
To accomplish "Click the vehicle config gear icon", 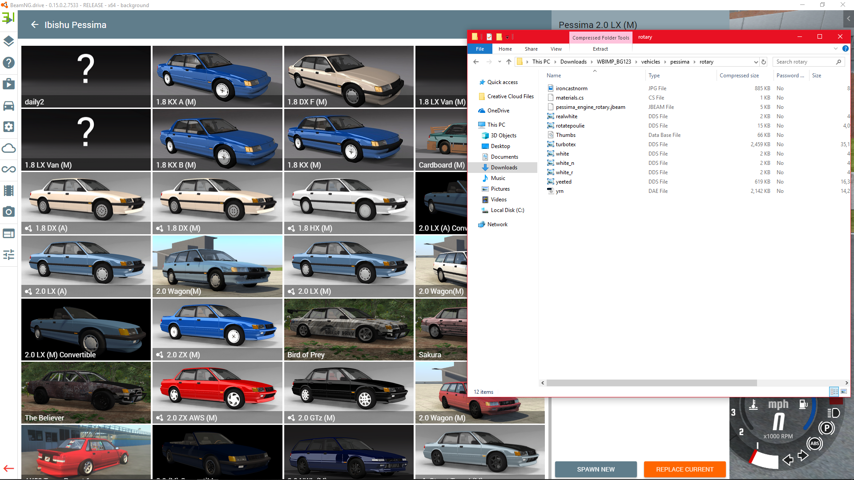I will tap(9, 127).
